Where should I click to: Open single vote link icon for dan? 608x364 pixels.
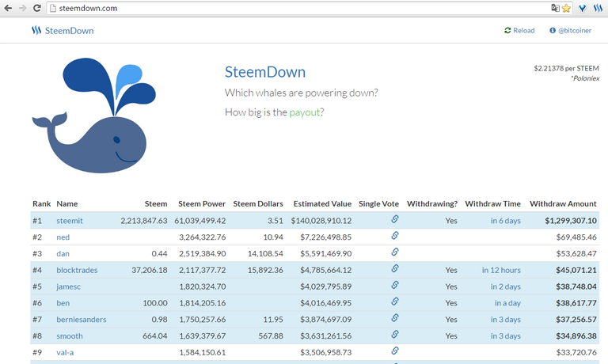coord(395,252)
